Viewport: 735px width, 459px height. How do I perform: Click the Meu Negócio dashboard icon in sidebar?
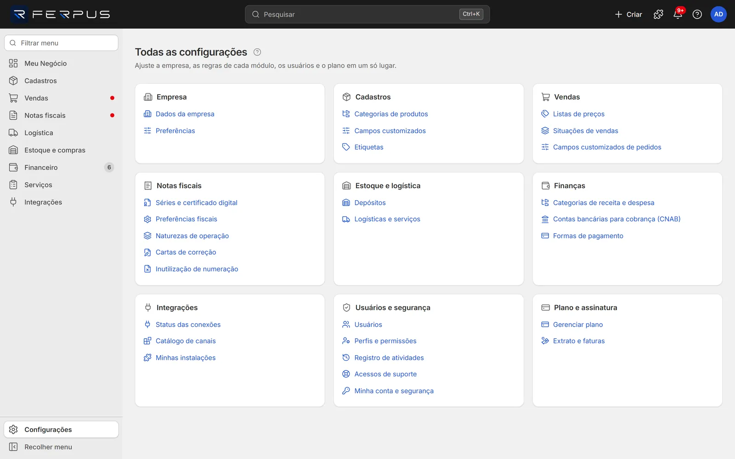(13, 63)
